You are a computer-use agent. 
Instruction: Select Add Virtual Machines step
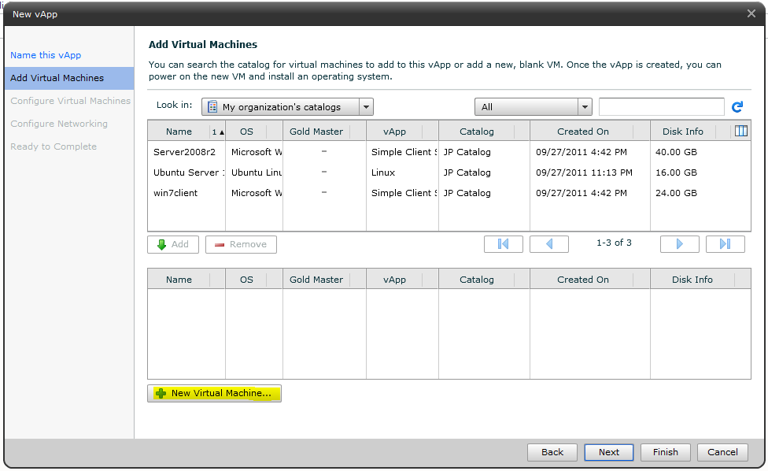69,78
